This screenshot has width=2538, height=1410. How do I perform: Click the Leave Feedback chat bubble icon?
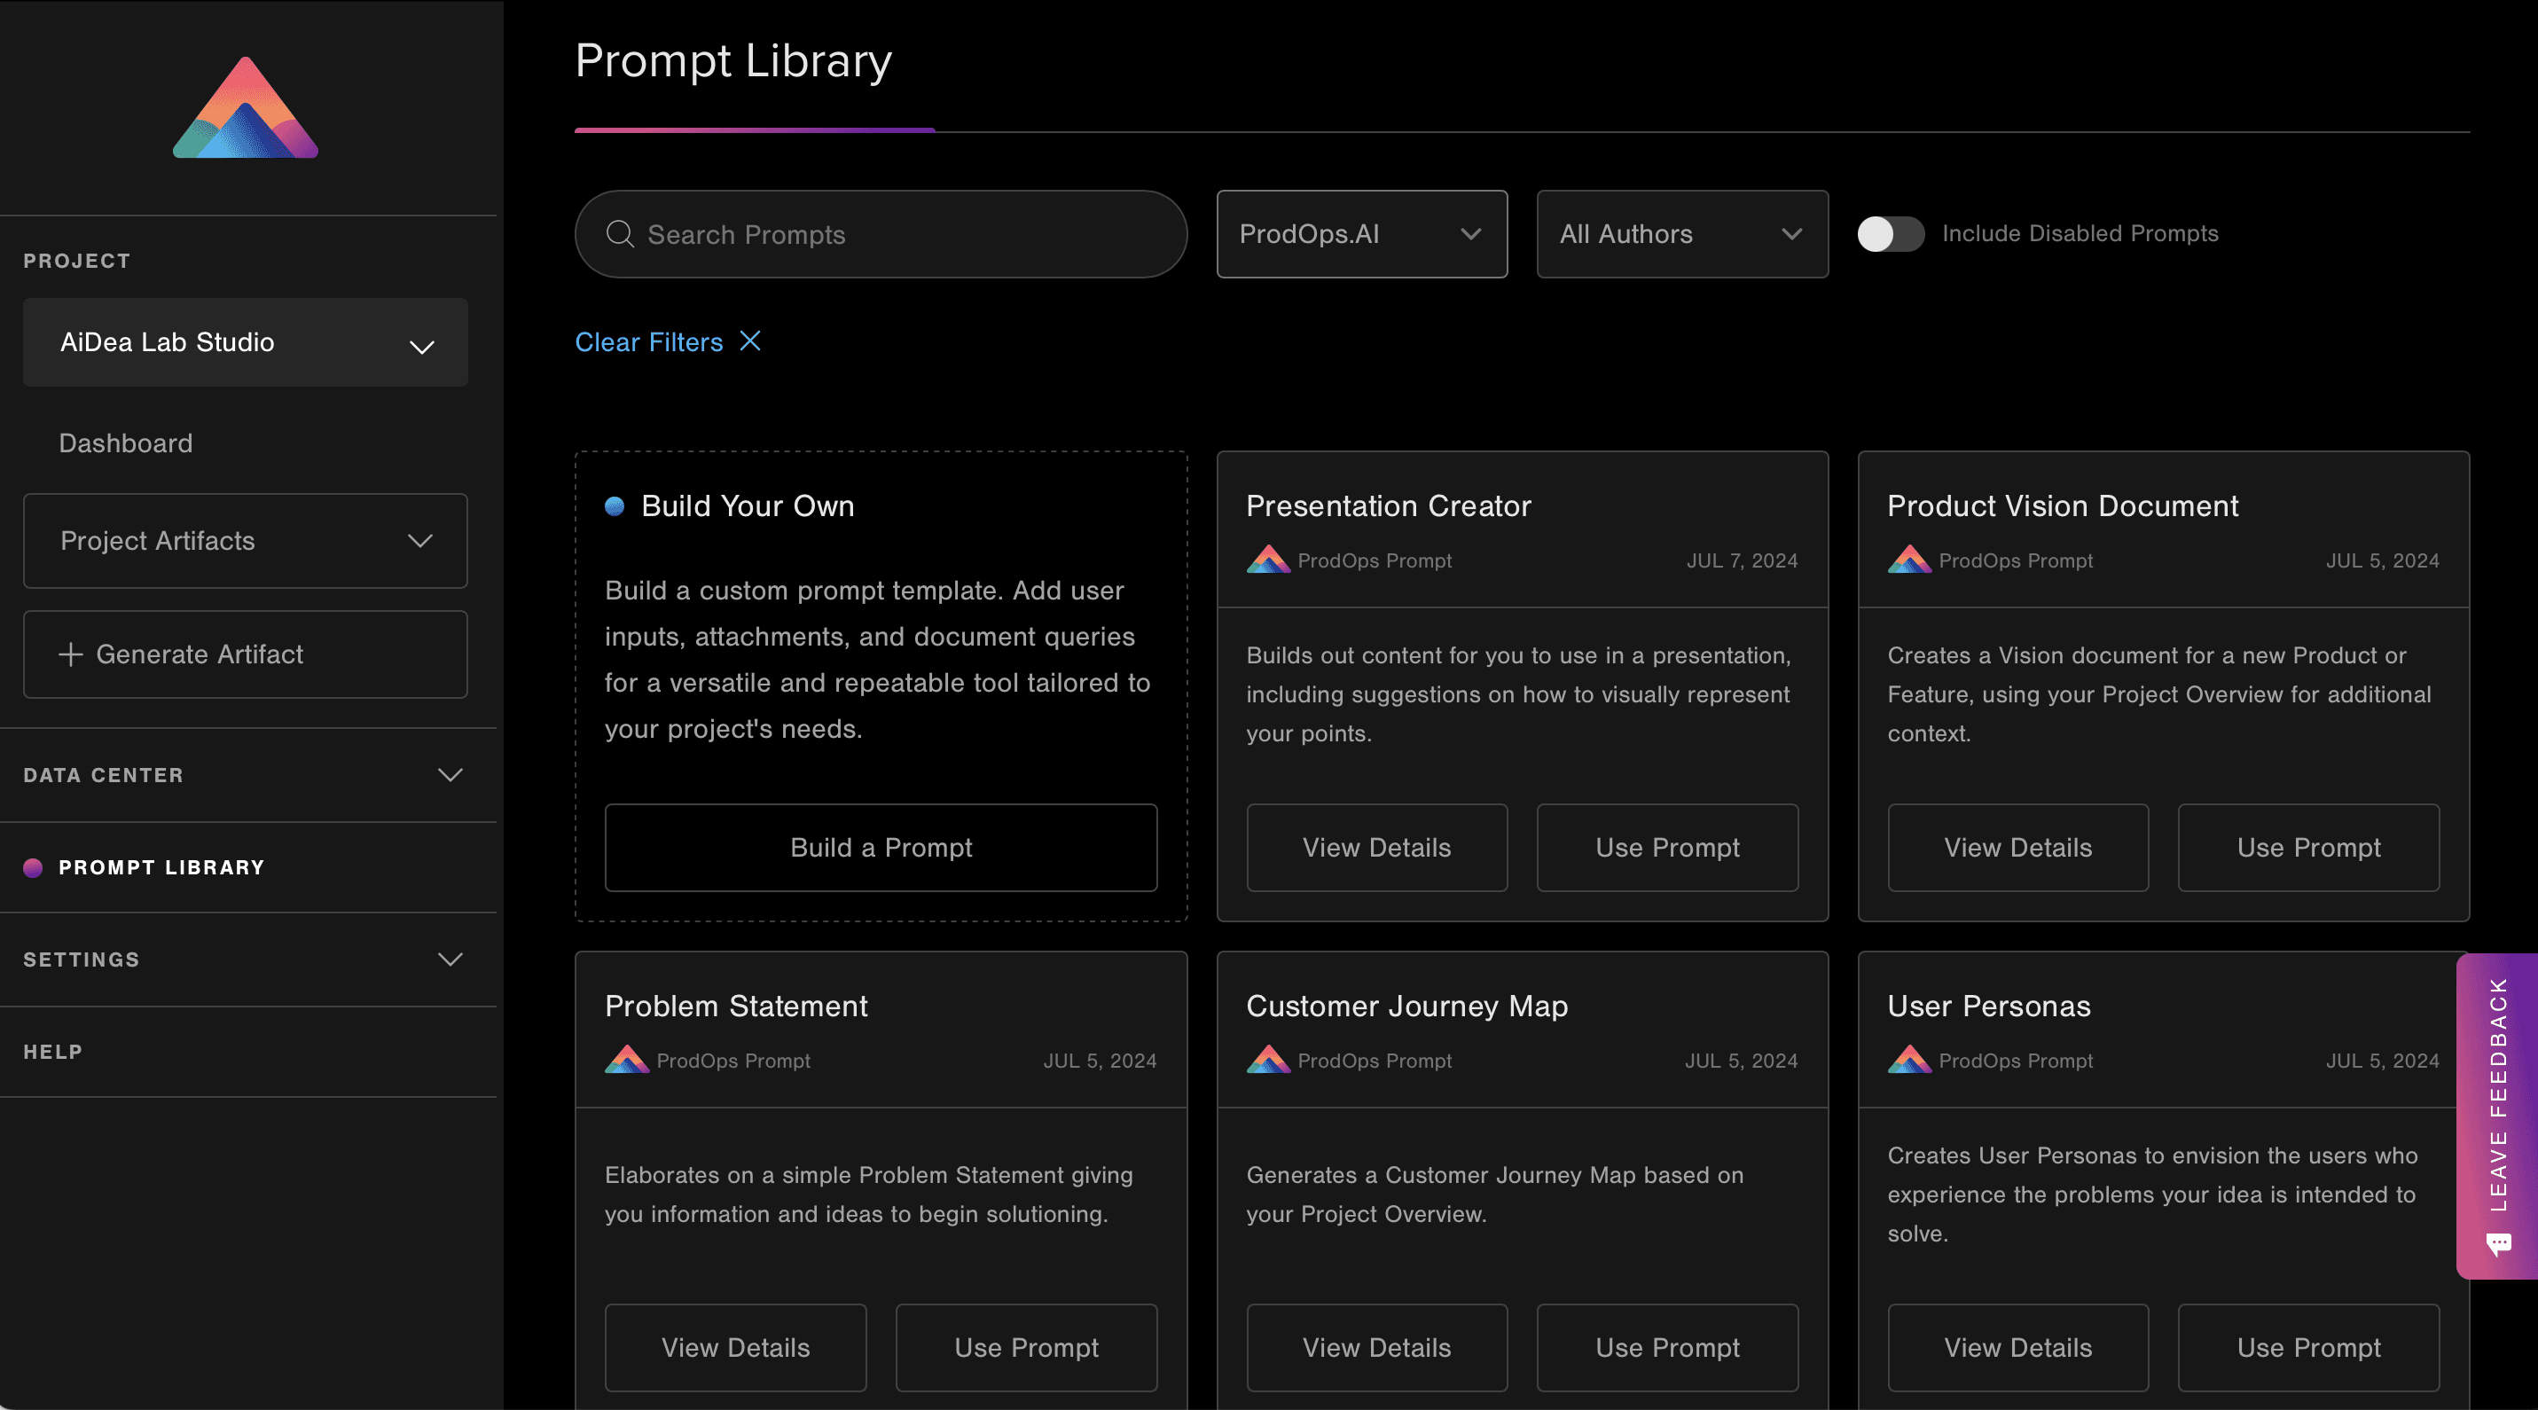(2497, 1244)
